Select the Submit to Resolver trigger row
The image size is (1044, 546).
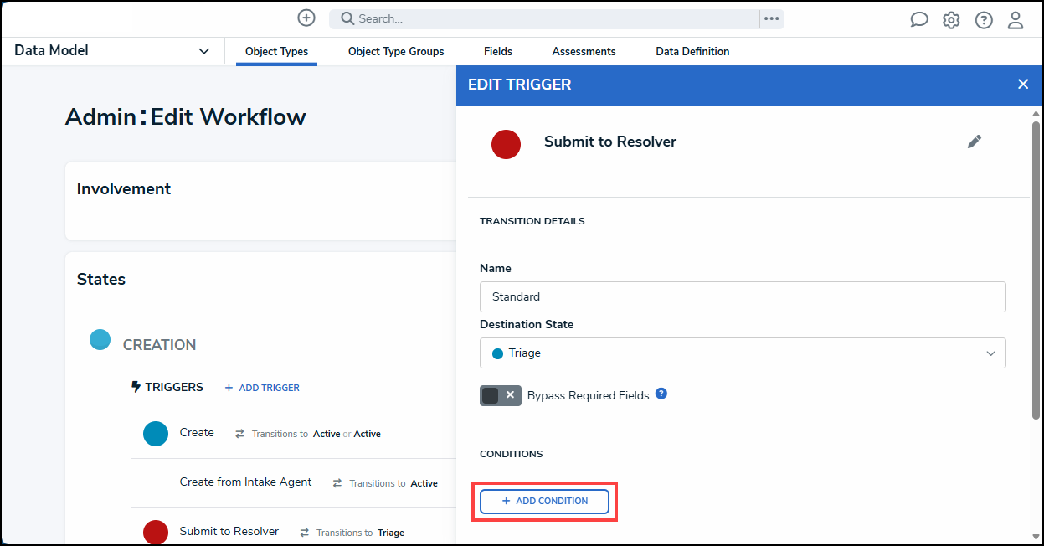(293, 532)
